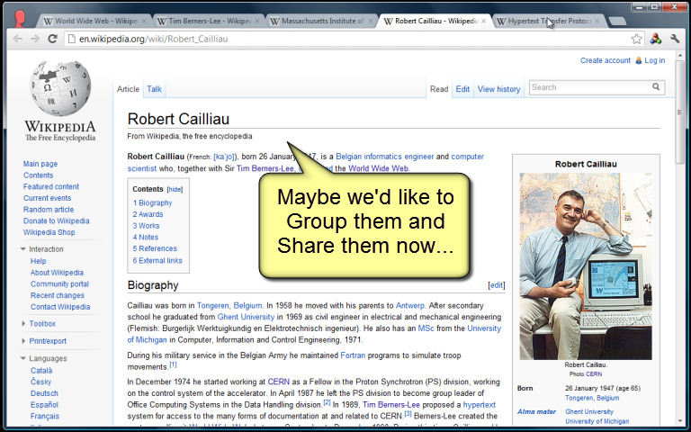Close the Massachusetts Institute tab
Screen dimensions: 691x432
tap(370, 22)
